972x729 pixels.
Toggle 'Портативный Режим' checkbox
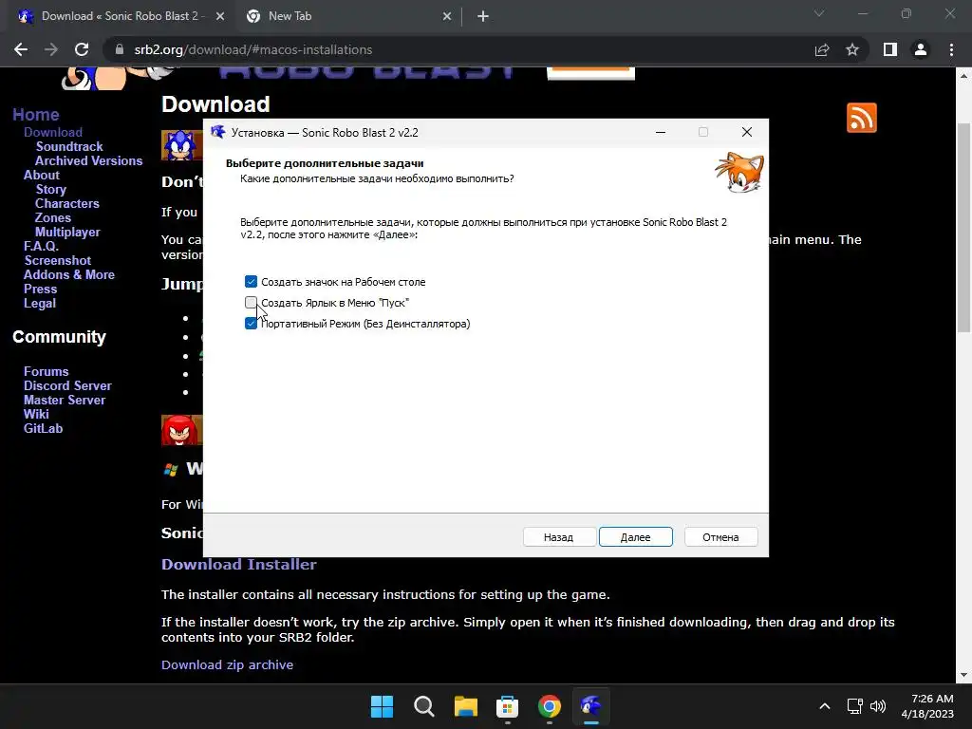click(x=251, y=324)
